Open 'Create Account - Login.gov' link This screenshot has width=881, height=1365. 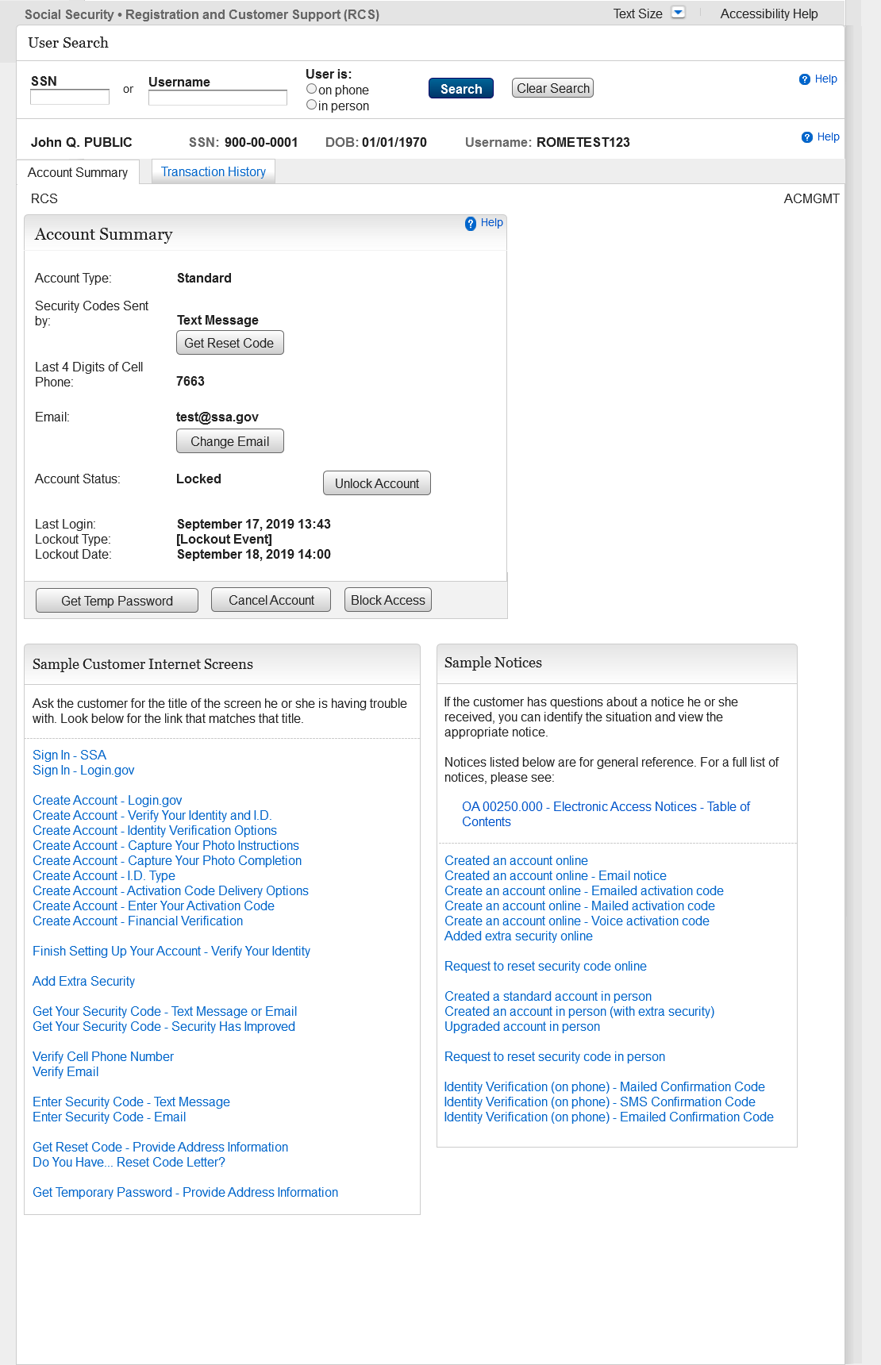tap(107, 800)
